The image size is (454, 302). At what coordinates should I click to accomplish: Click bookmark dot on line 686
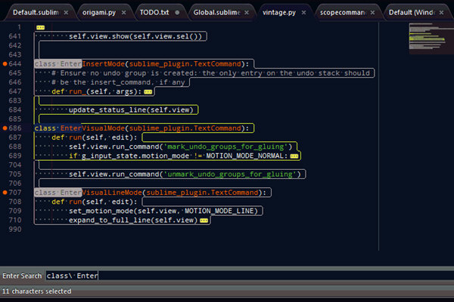click(5, 128)
